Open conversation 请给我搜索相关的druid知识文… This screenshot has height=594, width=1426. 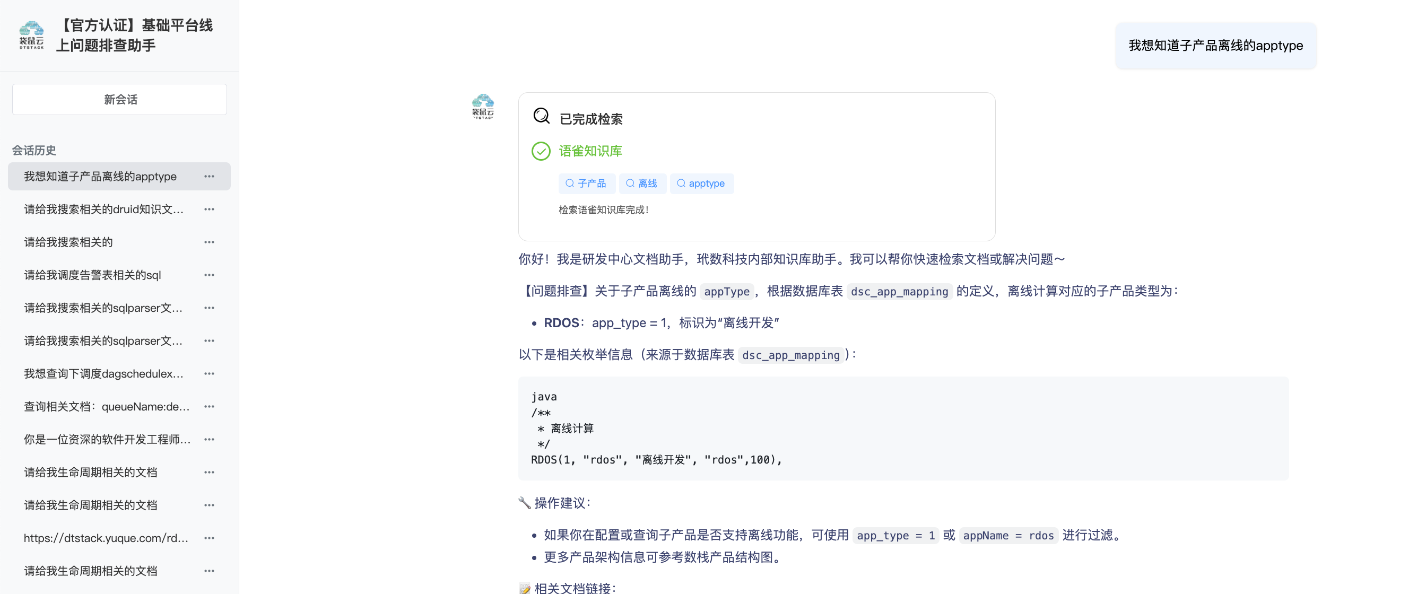[x=119, y=209]
